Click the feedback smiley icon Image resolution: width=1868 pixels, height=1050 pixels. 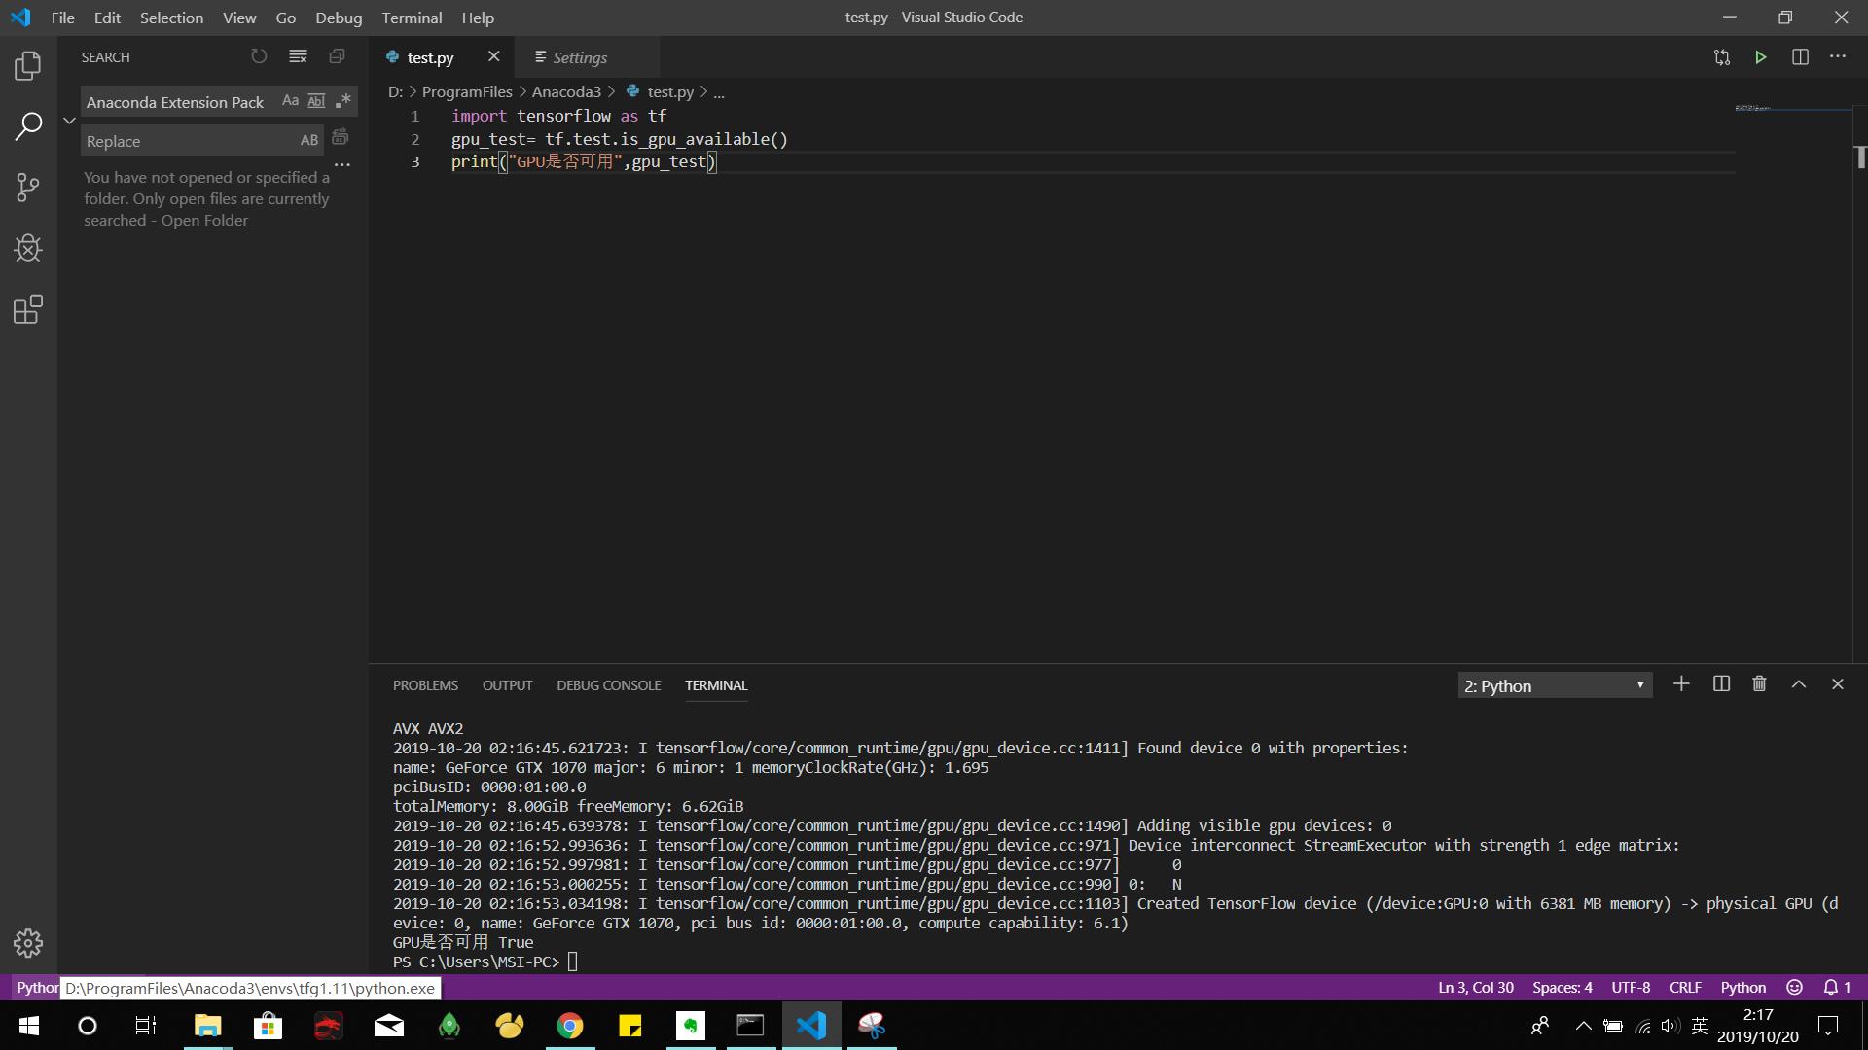pyautogui.click(x=1795, y=987)
